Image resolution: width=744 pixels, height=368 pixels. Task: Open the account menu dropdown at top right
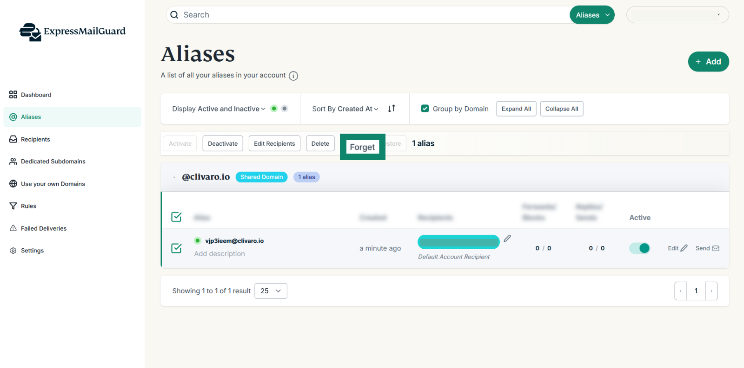[678, 15]
